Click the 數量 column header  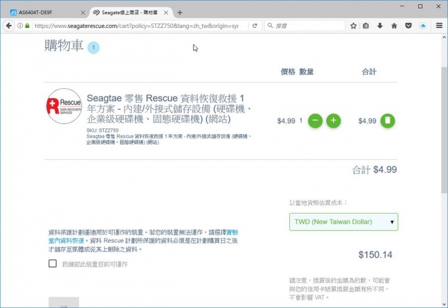(306, 71)
